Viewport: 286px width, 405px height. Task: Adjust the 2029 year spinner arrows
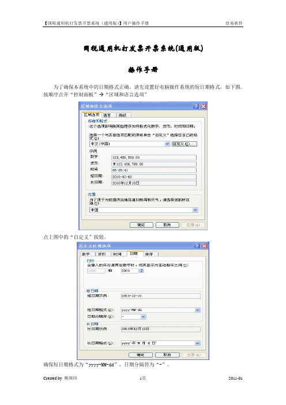point(141,271)
